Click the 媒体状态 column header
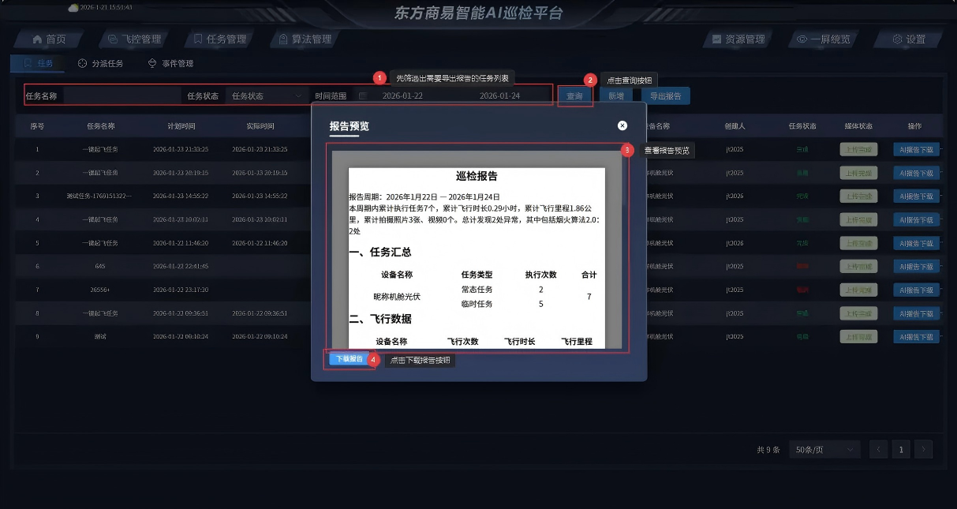957x509 pixels. point(858,126)
